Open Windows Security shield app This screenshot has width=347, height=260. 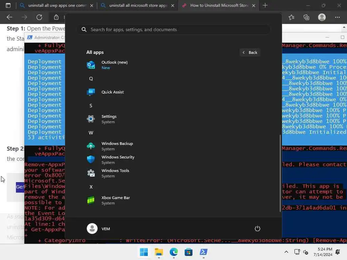click(x=91, y=160)
